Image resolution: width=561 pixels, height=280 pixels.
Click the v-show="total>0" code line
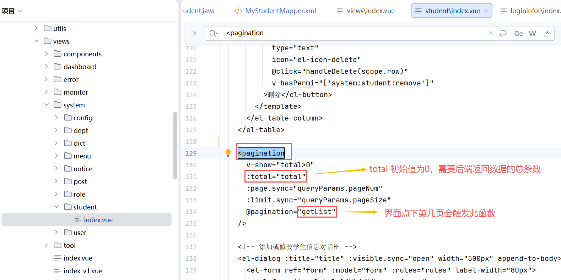280,165
